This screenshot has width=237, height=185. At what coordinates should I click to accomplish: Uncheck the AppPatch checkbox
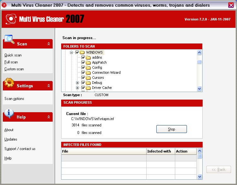click(83, 62)
